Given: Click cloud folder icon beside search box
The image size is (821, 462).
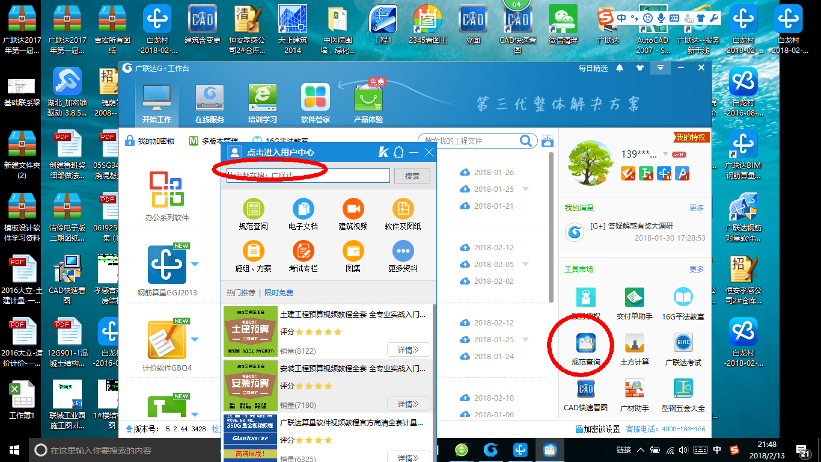Looking at the screenshot, I should point(547,141).
